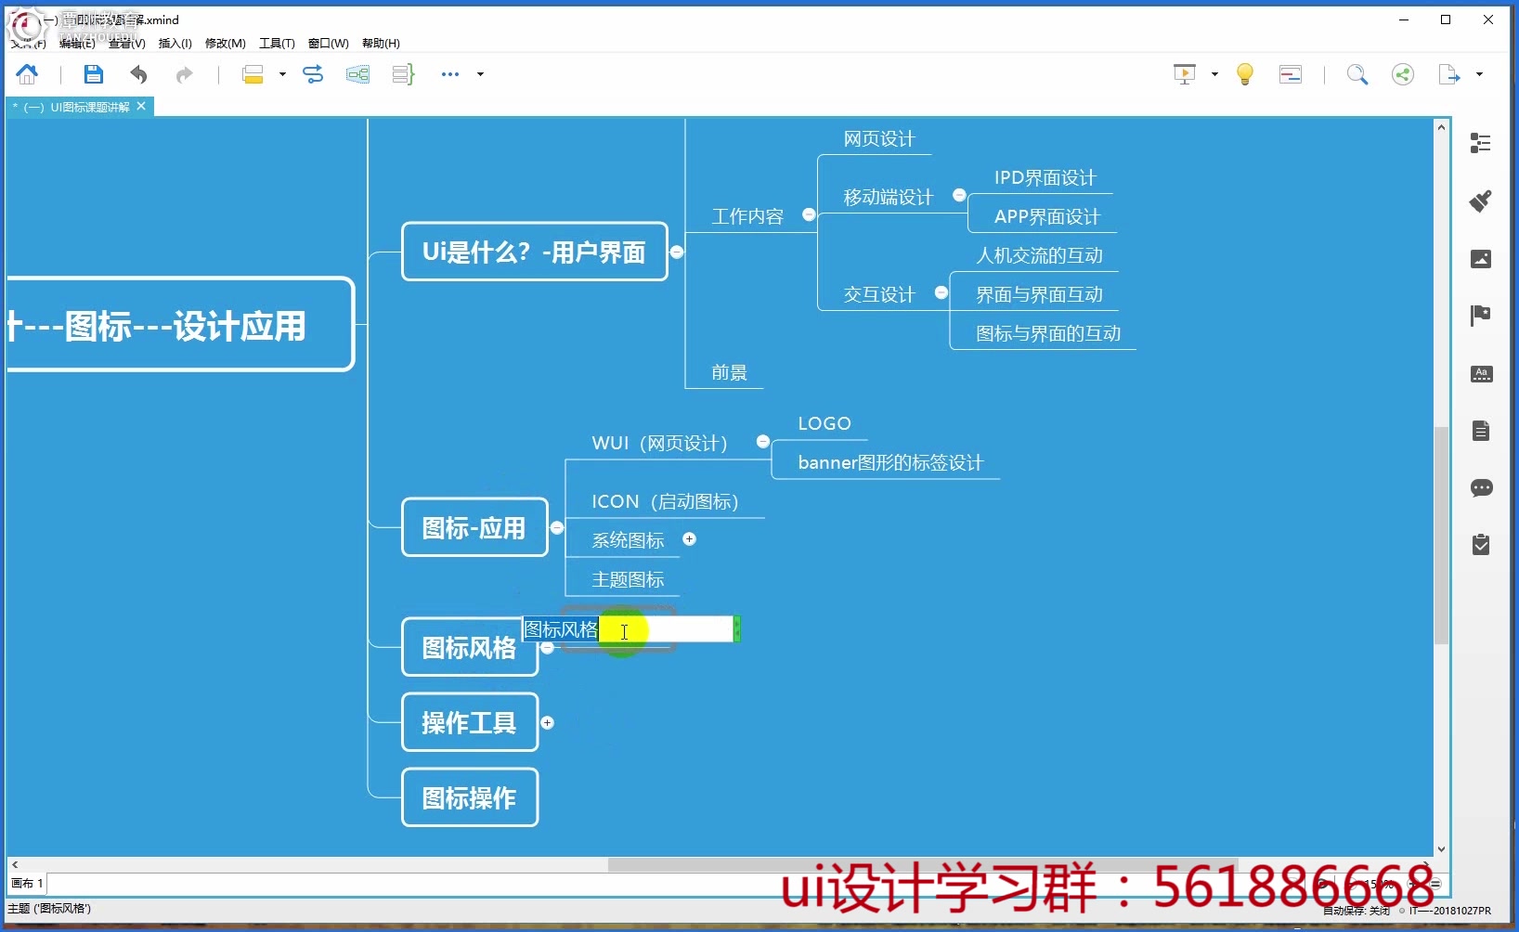Select the 前景 subtopic
Screen dimensions: 1519x932
729,372
